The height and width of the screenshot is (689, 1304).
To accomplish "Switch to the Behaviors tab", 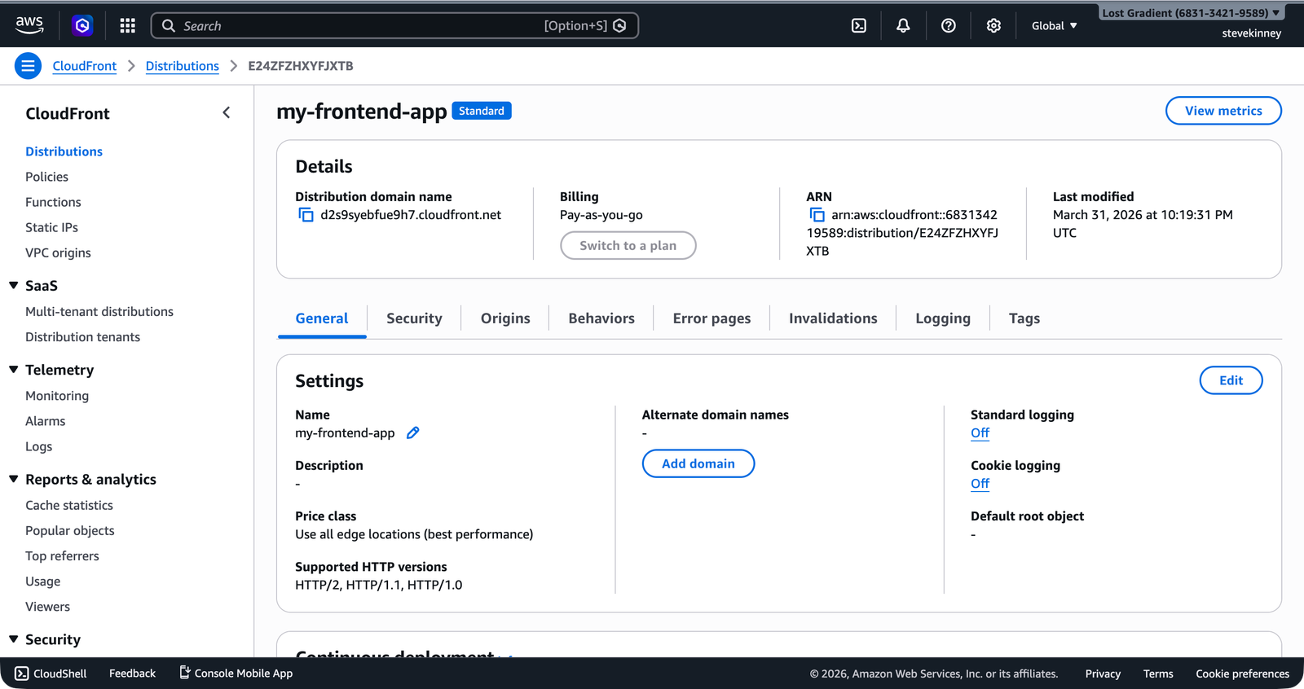I will (x=601, y=318).
